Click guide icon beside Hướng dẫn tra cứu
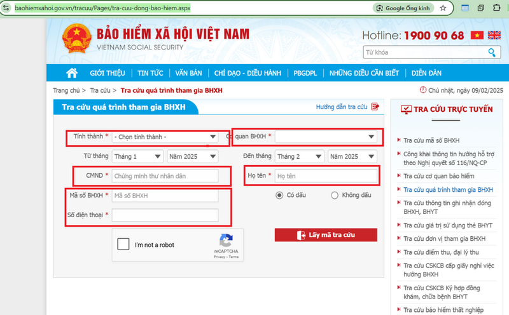The width and height of the screenshot is (509, 315). [x=375, y=107]
